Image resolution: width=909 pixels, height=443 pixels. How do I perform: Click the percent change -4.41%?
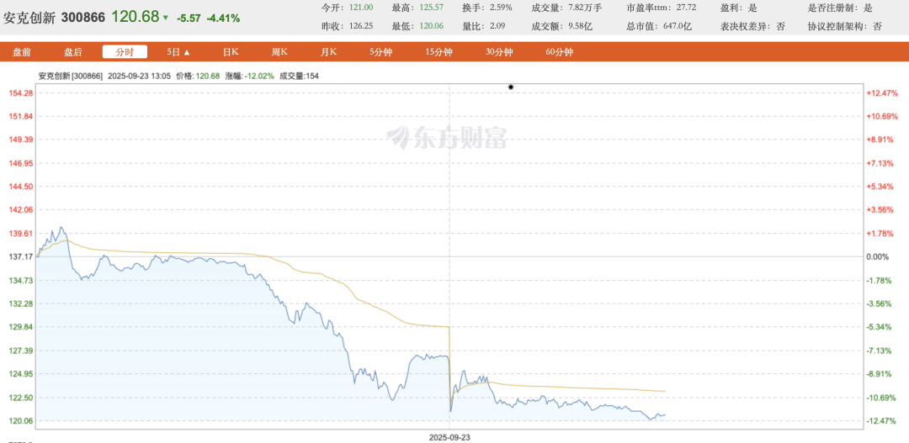tap(223, 18)
